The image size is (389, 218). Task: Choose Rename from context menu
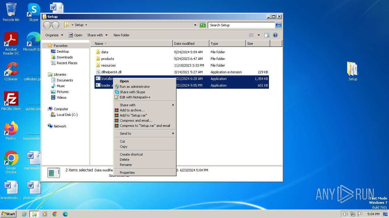tap(145, 165)
